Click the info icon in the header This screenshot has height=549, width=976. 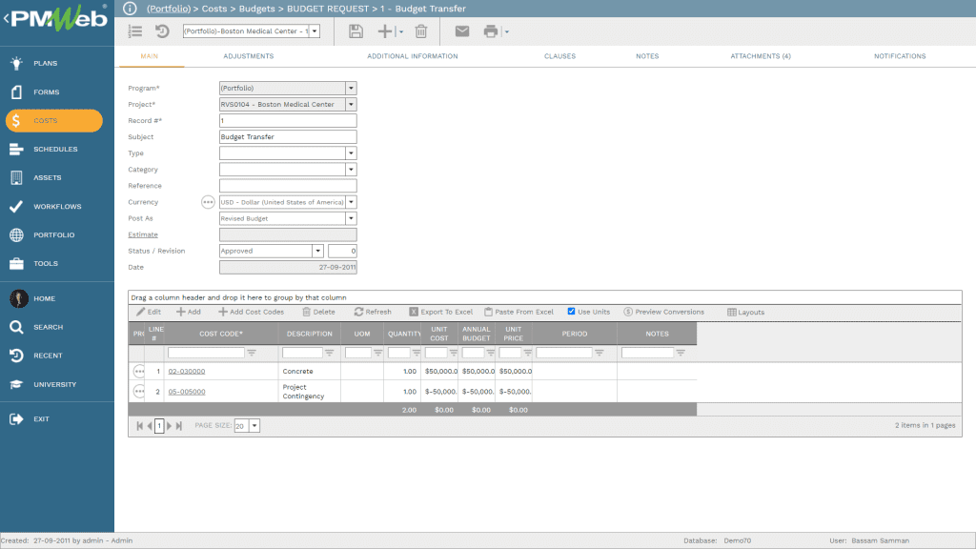click(130, 9)
